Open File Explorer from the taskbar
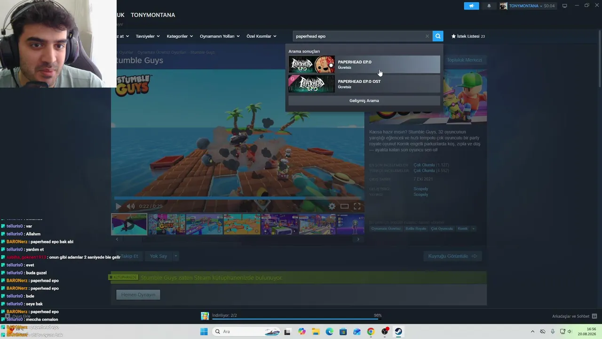602x339 pixels. pos(316,331)
